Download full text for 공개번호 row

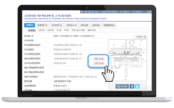point(99,59)
